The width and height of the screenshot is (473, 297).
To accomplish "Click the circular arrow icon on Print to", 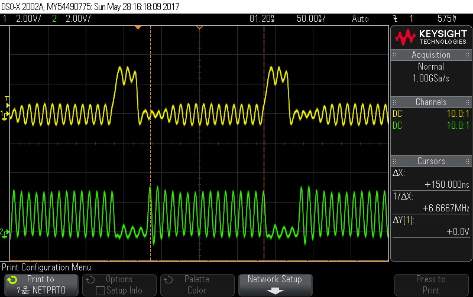I will 12,280.
